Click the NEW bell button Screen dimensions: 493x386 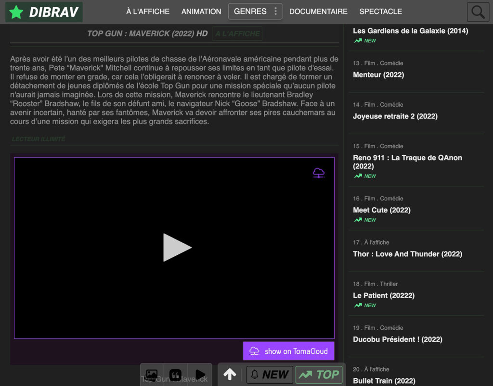pos(270,374)
